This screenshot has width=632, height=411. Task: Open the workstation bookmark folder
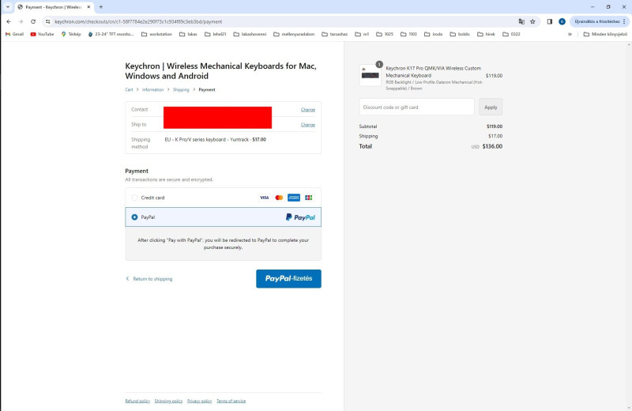[x=156, y=34]
